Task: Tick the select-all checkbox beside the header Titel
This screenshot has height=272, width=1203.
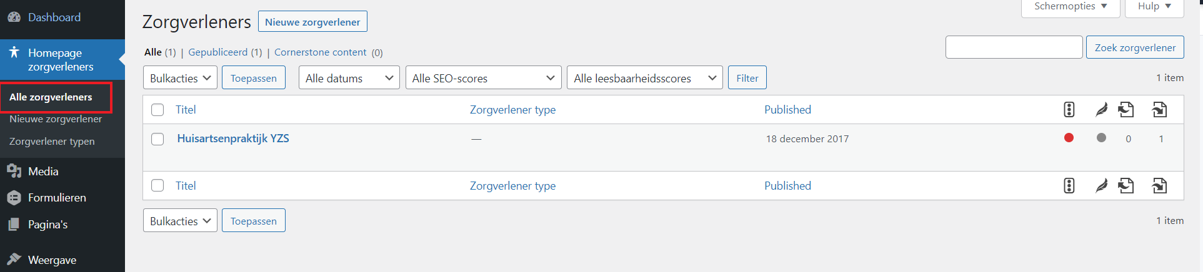Action: pos(157,110)
